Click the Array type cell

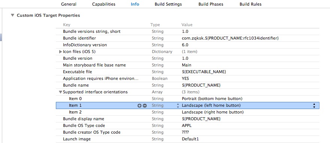click(157, 92)
